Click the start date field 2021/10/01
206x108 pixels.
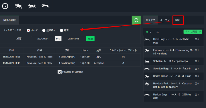click(43, 39)
